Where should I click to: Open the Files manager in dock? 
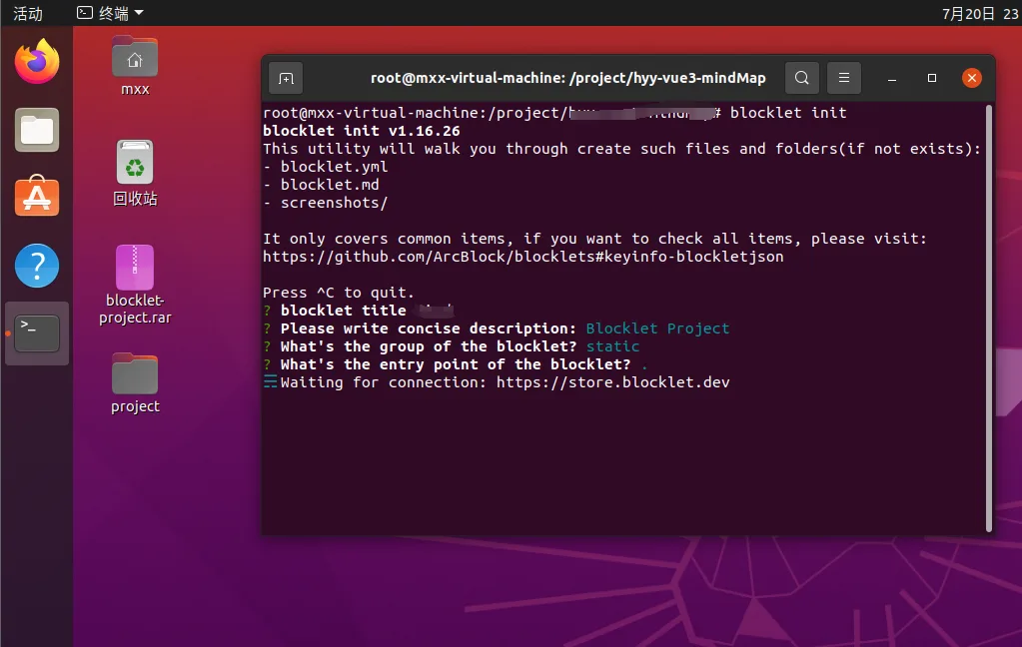(37, 131)
